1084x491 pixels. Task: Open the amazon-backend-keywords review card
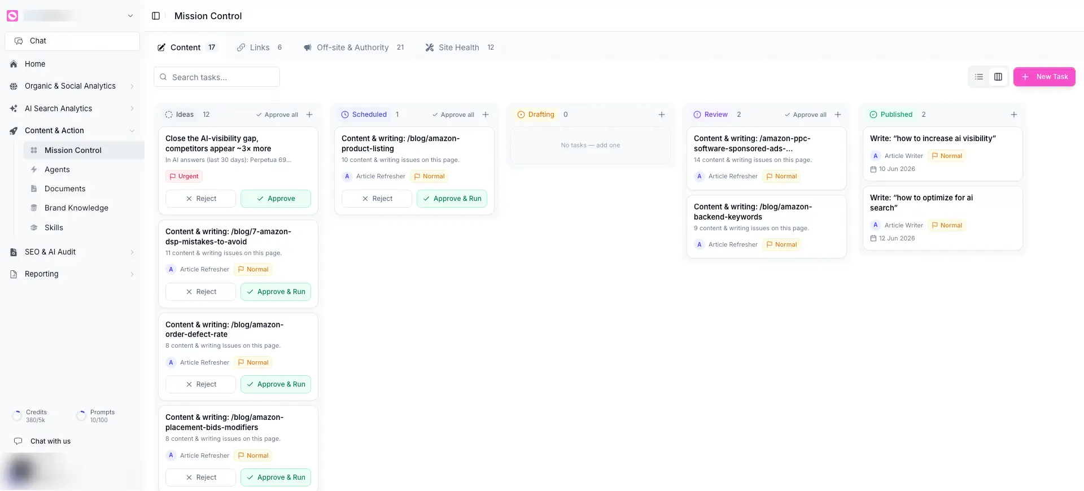[767, 226]
